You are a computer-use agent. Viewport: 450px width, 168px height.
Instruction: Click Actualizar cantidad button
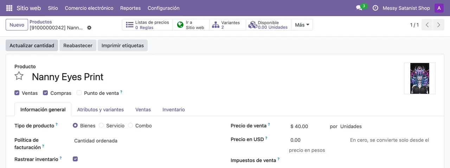click(32, 45)
